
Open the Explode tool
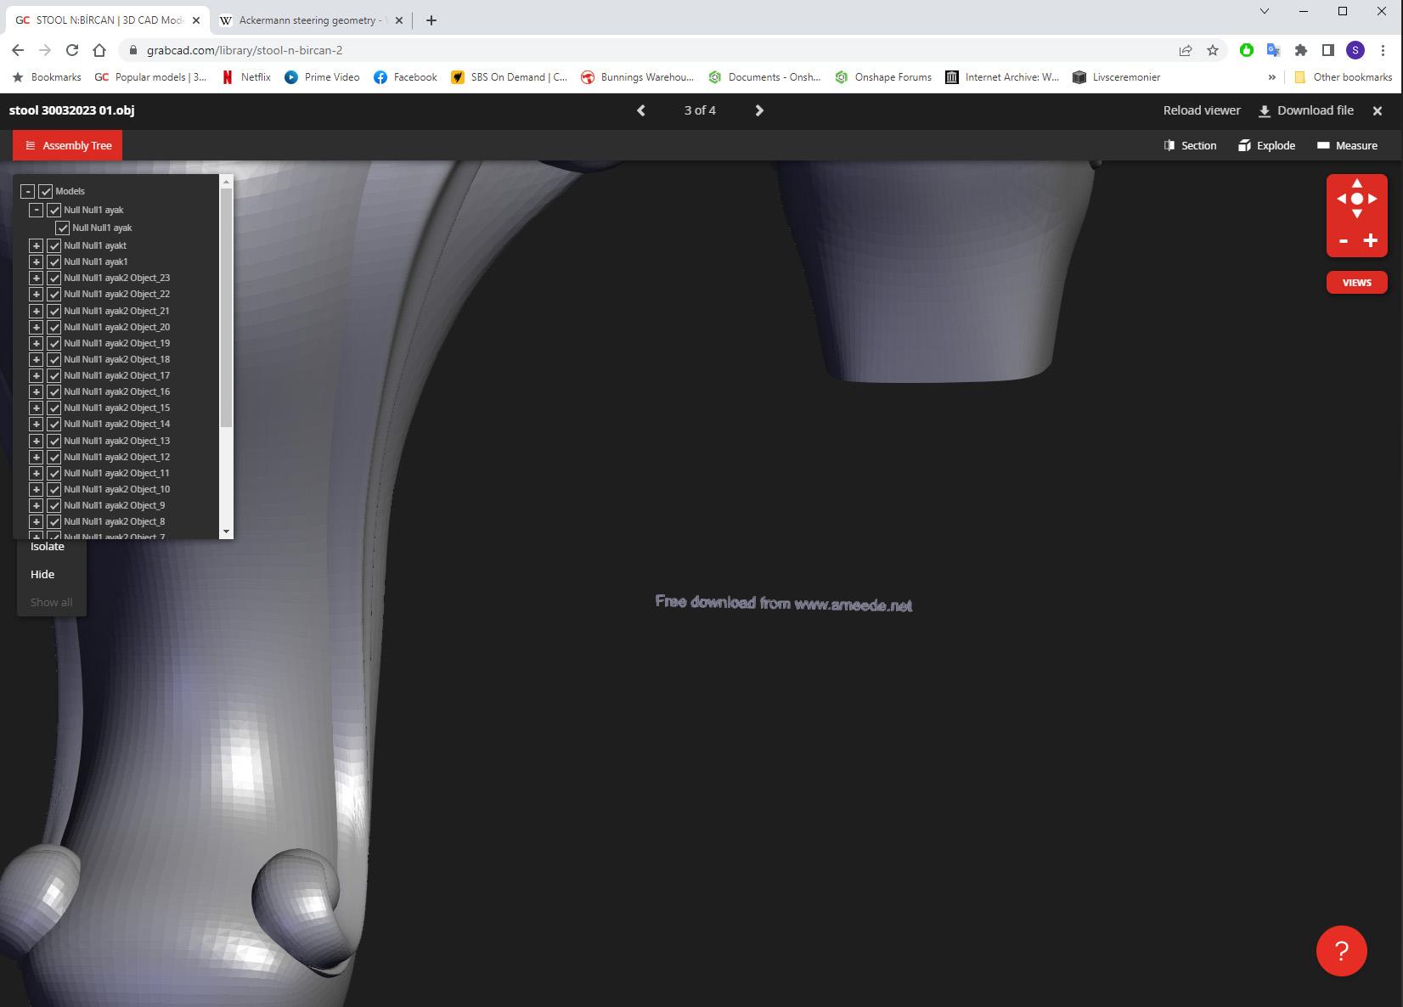click(x=1268, y=145)
